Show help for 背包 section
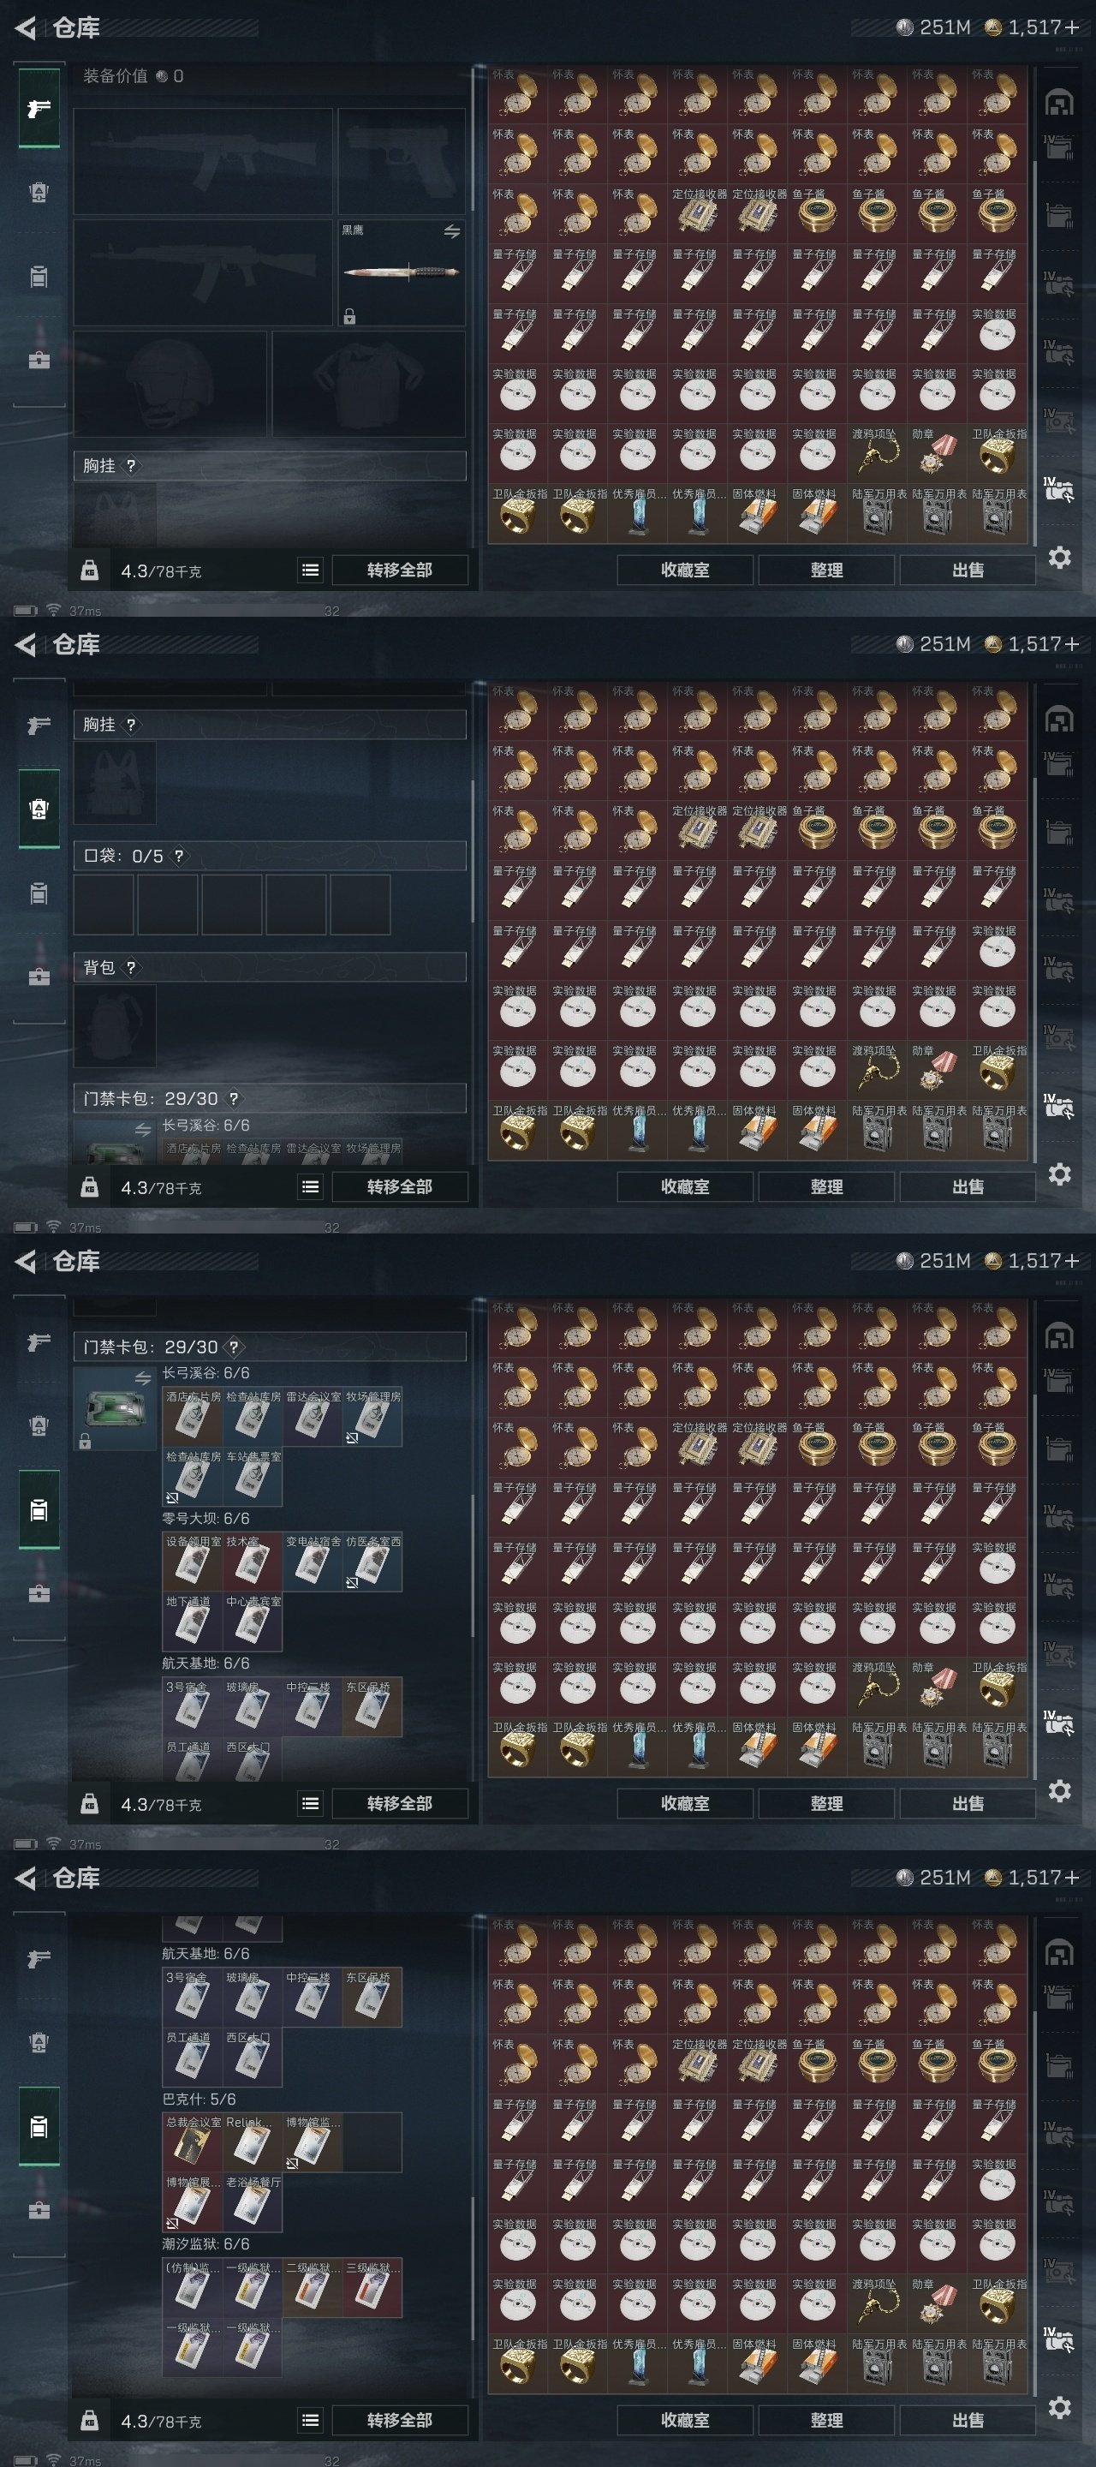The image size is (1096, 2467). point(131,966)
